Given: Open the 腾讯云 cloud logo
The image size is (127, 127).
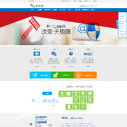Looking at the screenshot, I should tap(88, 54).
